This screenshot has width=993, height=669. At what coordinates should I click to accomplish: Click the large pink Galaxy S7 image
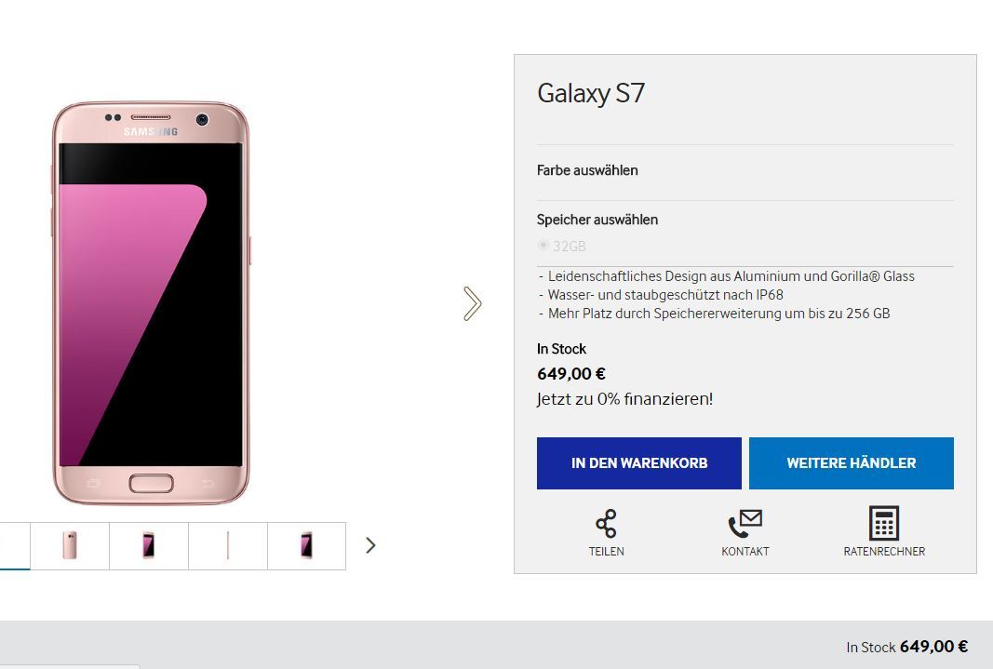pos(151,303)
